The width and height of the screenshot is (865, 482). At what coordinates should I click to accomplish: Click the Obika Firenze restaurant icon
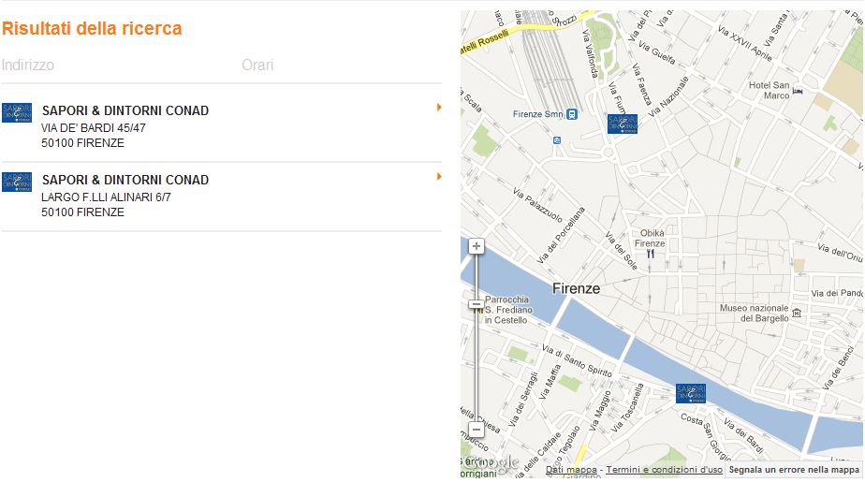click(x=651, y=254)
